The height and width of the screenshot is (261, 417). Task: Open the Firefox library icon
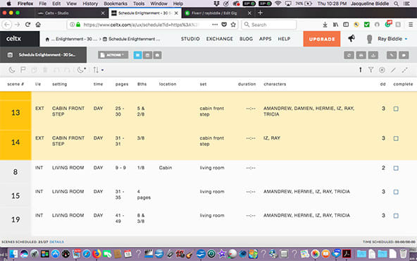pos(335,25)
